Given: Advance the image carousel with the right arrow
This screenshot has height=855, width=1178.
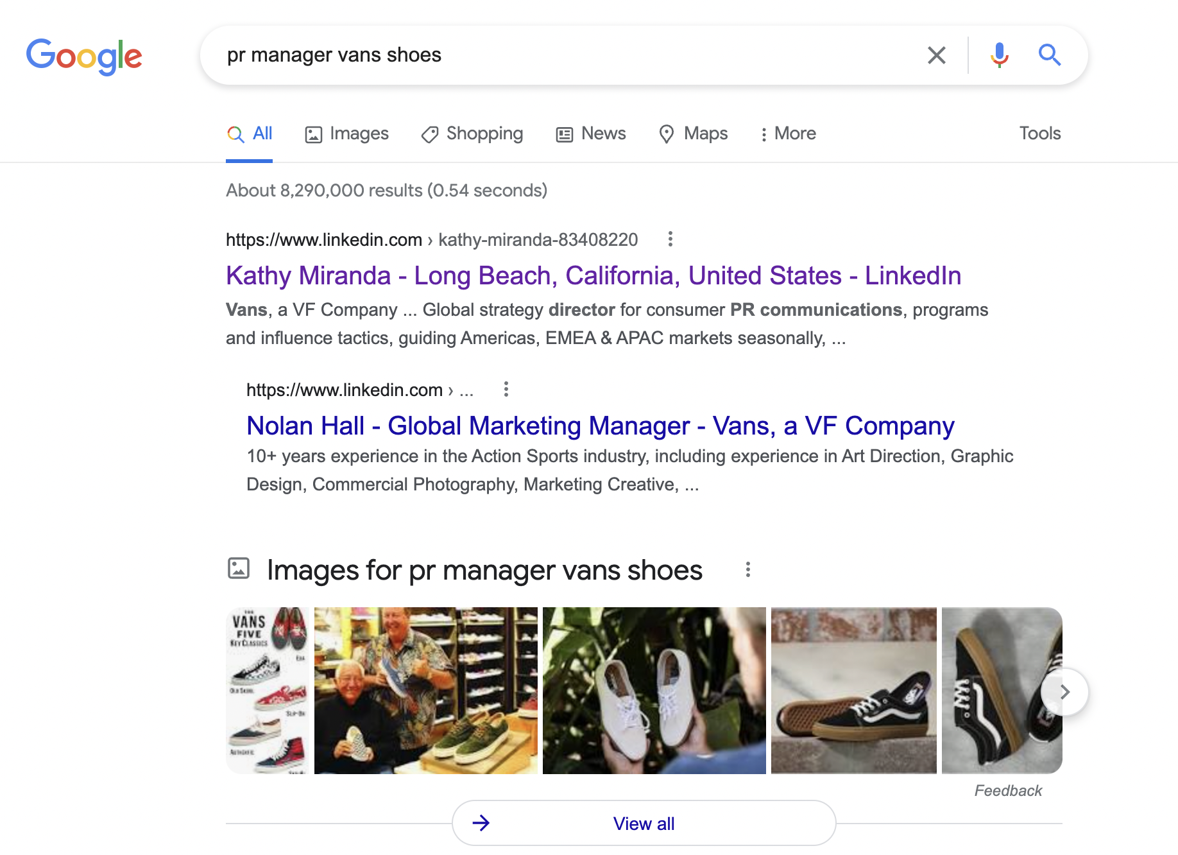Looking at the screenshot, I should click(x=1064, y=691).
